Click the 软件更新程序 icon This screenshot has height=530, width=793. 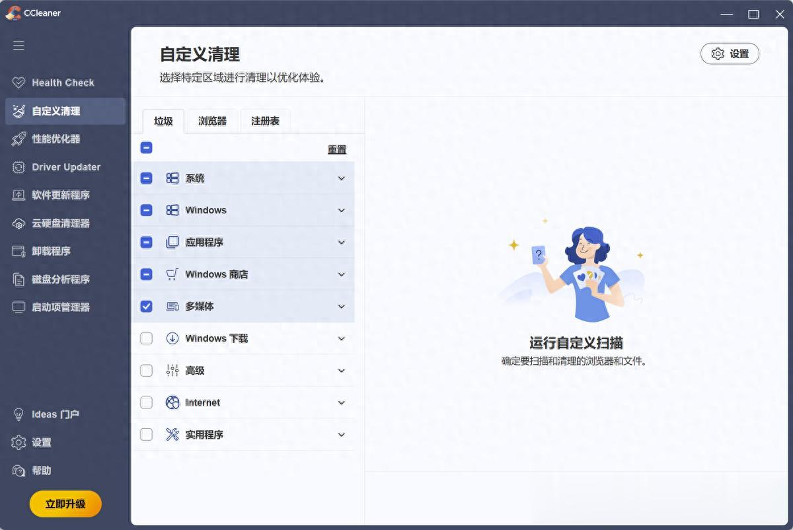19,195
